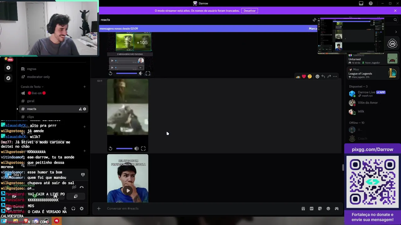This screenshot has width=401, height=225.
Task: Reply to the hovered message
Action: [x=323, y=77]
